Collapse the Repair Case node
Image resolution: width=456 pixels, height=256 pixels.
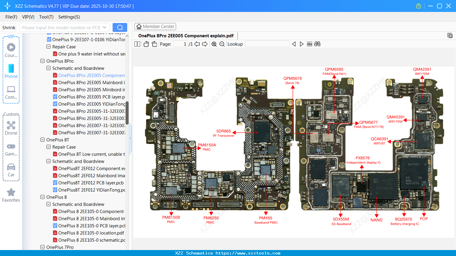(x=48, y=47)
